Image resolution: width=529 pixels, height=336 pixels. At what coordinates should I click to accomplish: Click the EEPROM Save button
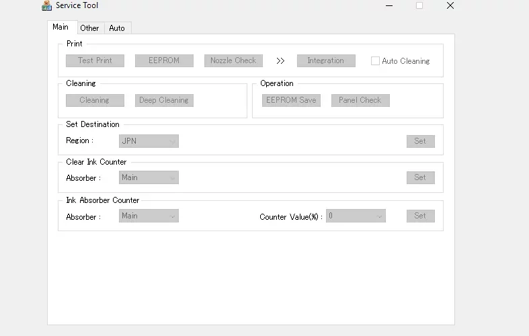pyautogui.click(x=292, y=100)
